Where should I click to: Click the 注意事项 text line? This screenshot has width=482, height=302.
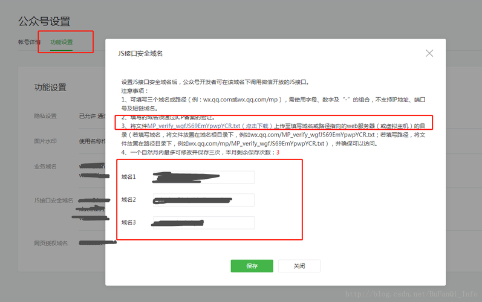(135, 91)
